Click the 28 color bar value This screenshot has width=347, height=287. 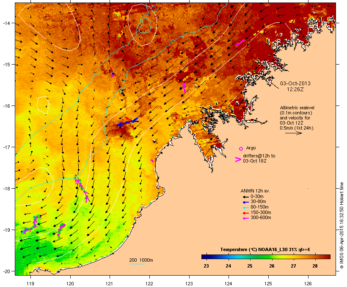(x=315, y=266)
